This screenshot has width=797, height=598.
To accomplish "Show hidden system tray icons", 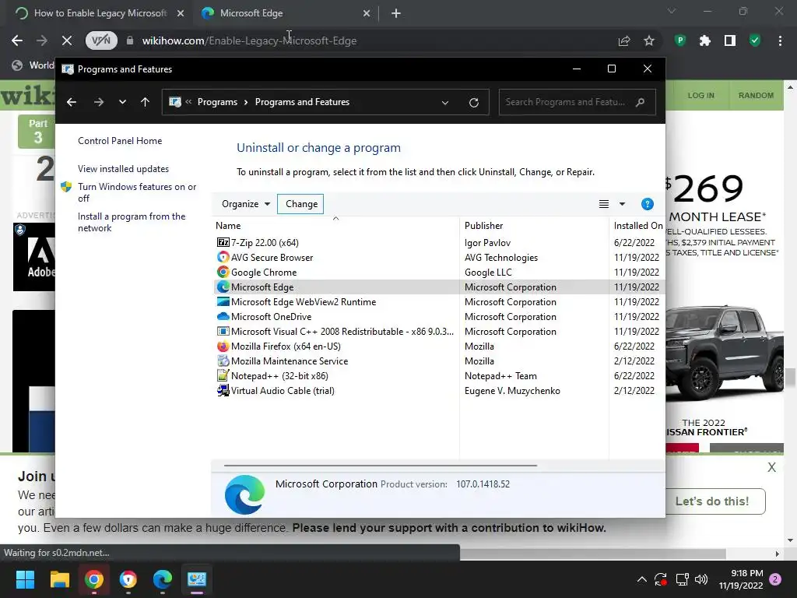I will 642,579.
